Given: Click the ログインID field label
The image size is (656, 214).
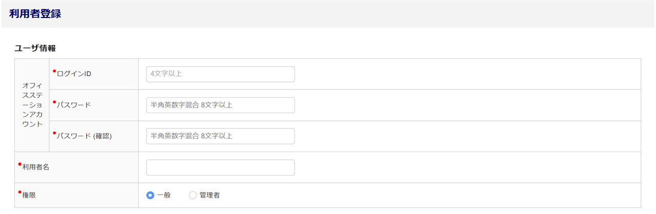Looking at the screenshot, I should (74, 74).
